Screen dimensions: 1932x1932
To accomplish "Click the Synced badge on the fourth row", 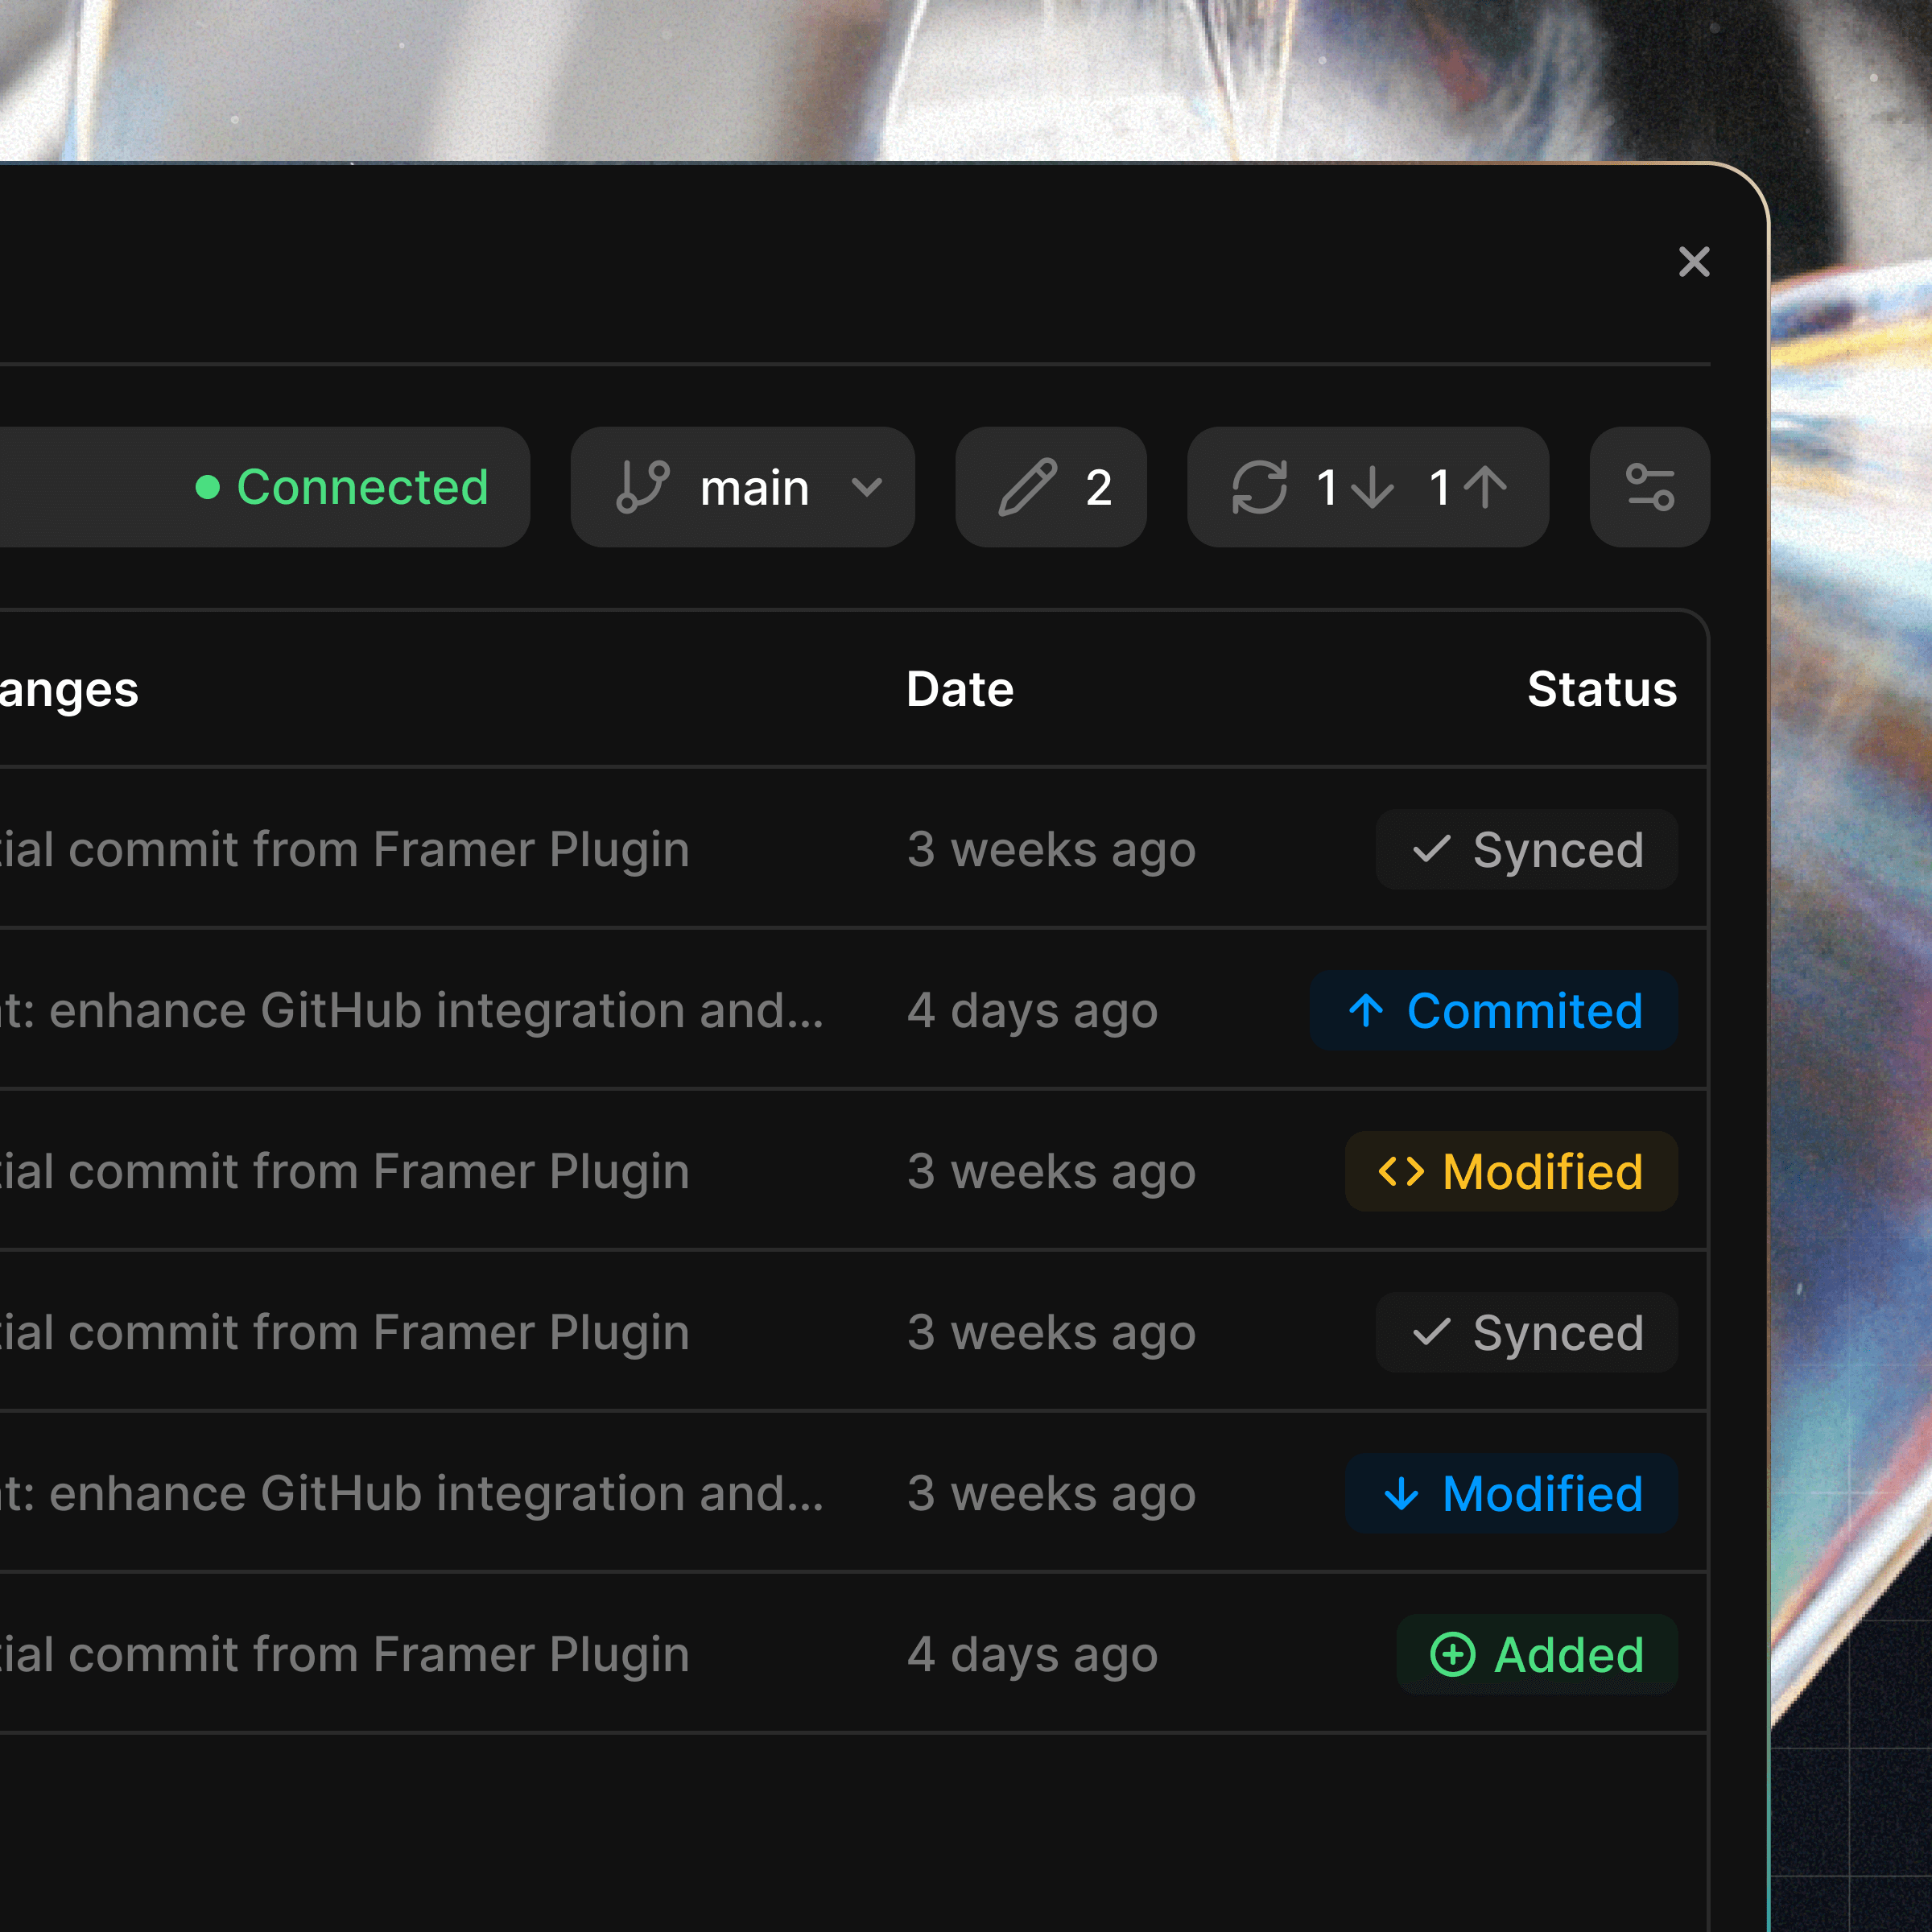I will click(1526, 1333).
